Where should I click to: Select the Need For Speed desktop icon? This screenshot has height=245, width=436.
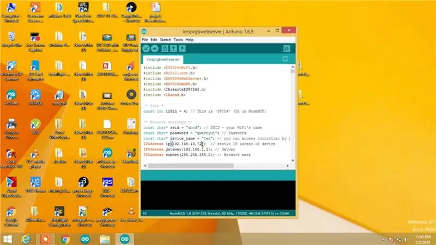tap(83, 12)
